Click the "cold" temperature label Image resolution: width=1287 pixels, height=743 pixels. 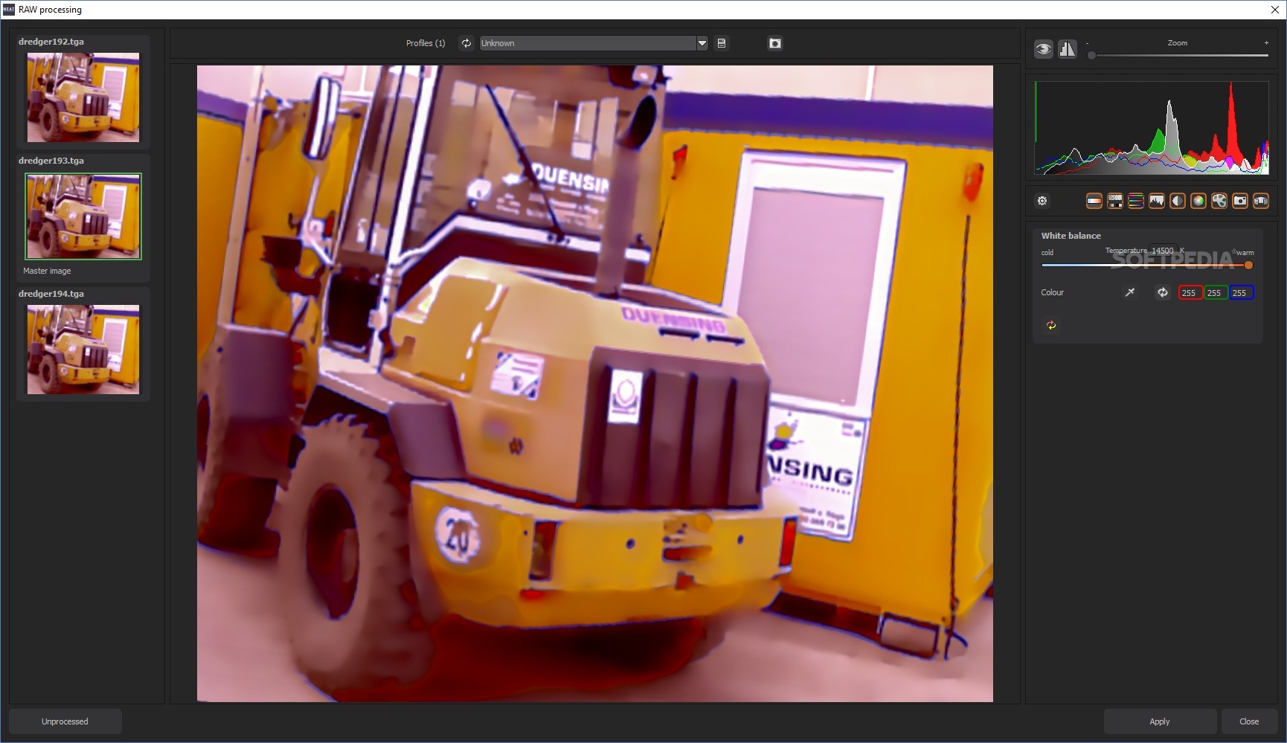coord(1047,253)
